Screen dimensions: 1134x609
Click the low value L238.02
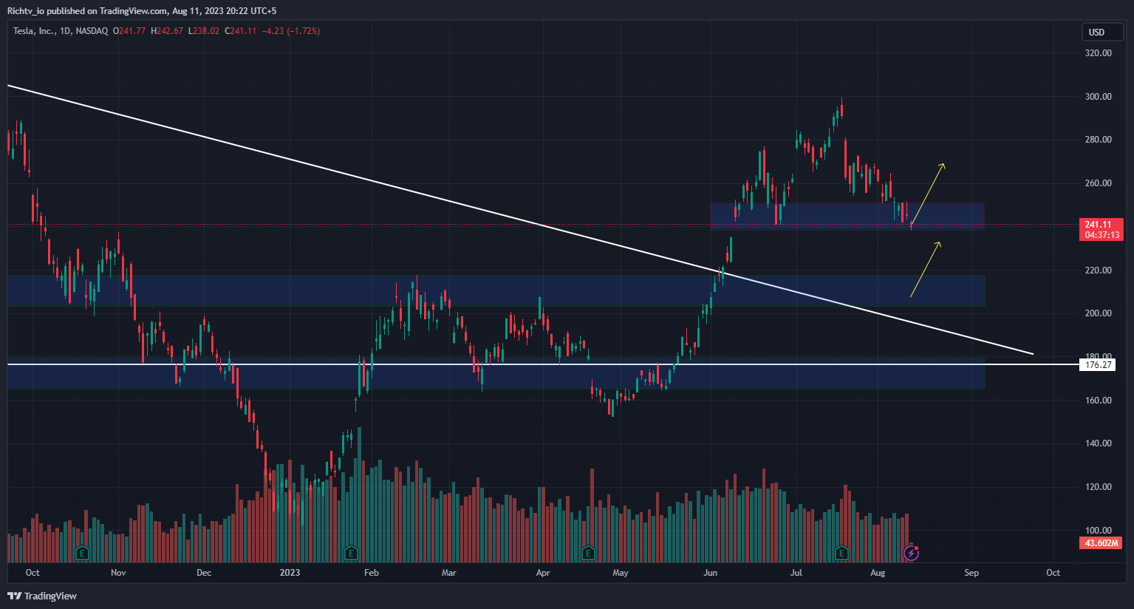204,31
